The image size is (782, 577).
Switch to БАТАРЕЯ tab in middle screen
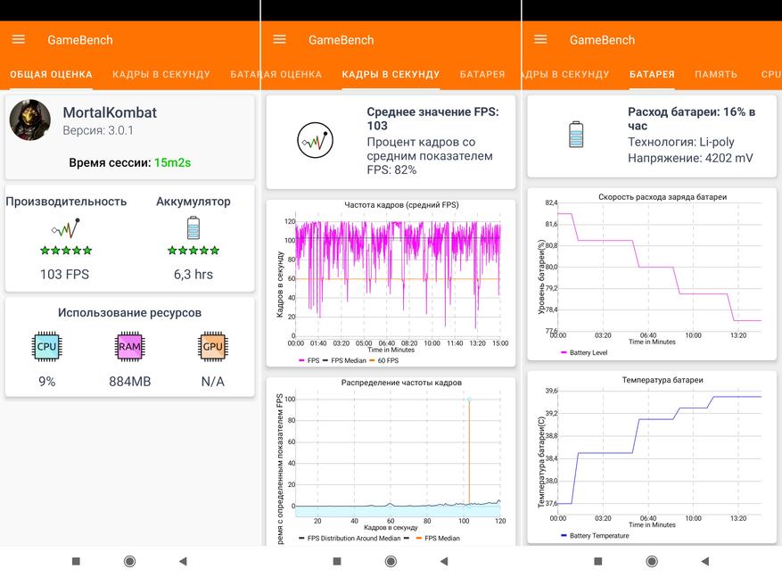click(482, 74)
